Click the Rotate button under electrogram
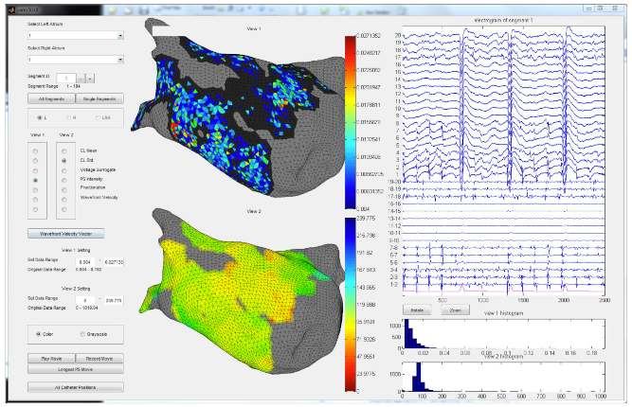The height and width of the screenshot is (407, 632). point(416,310)
